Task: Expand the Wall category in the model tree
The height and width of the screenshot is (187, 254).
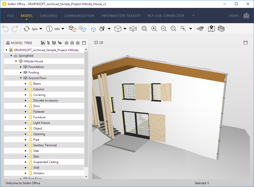Action: click(x=25, y=167)
